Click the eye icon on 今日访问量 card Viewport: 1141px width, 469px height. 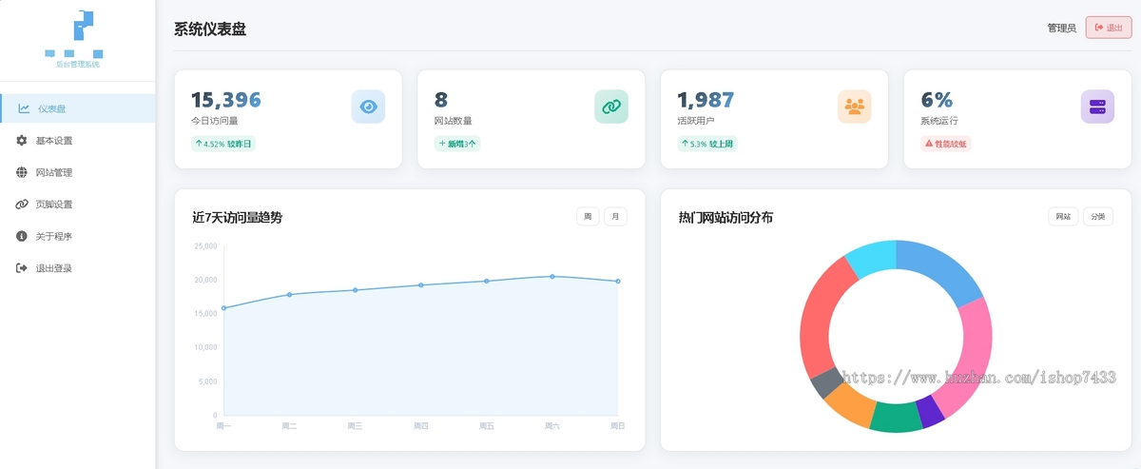[368, 107]
